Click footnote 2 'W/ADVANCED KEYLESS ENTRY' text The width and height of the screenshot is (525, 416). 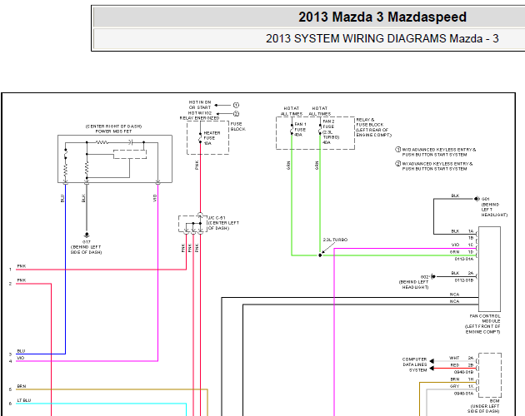click(437, 166)
